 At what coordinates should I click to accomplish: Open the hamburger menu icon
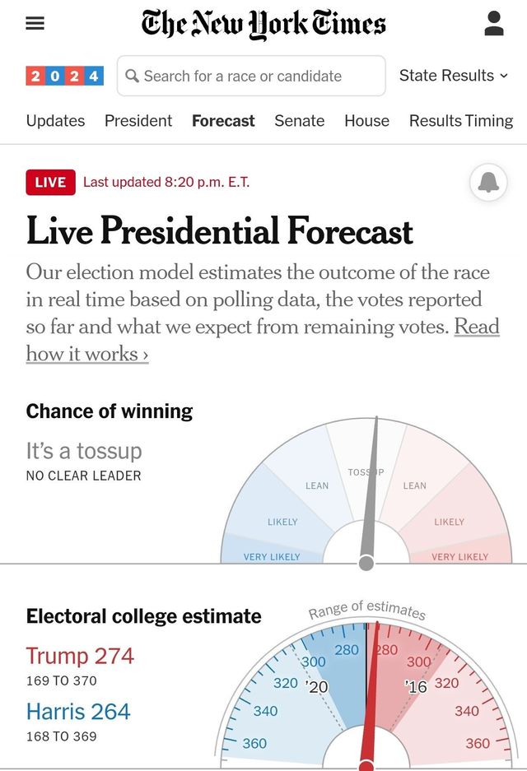(35, 23)
